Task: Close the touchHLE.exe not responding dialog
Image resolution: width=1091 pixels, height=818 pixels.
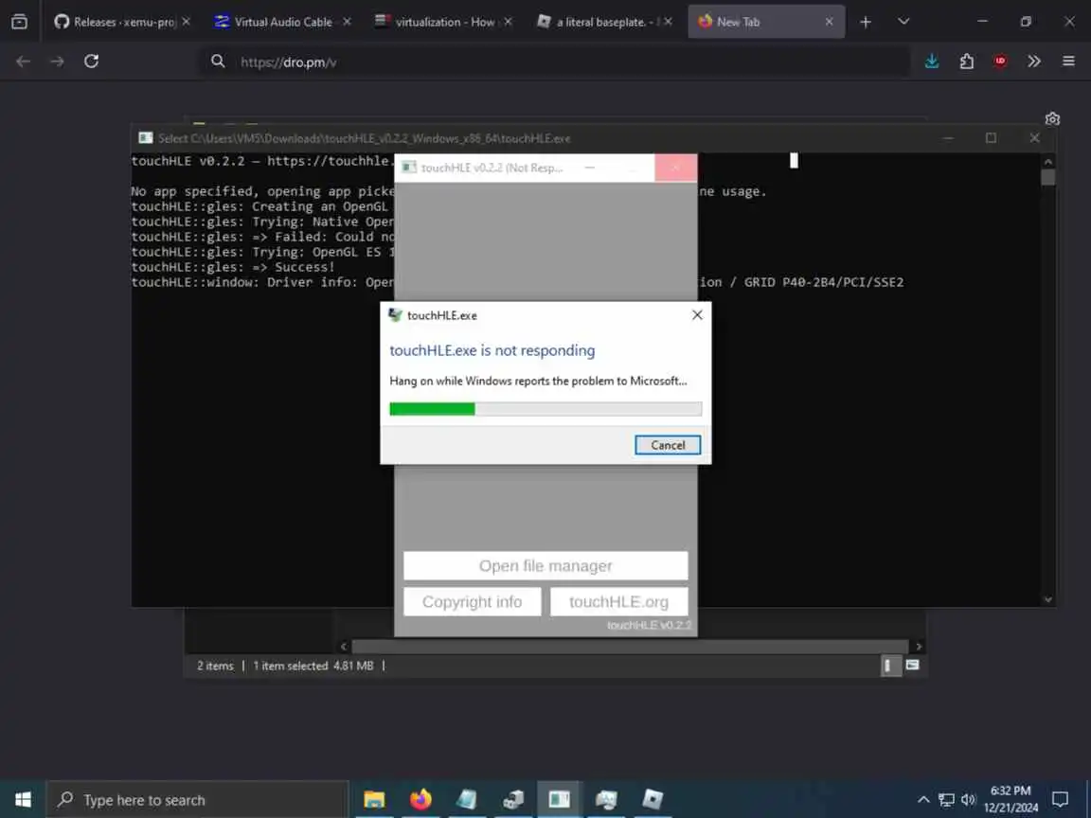Action: tap(697, 315)
